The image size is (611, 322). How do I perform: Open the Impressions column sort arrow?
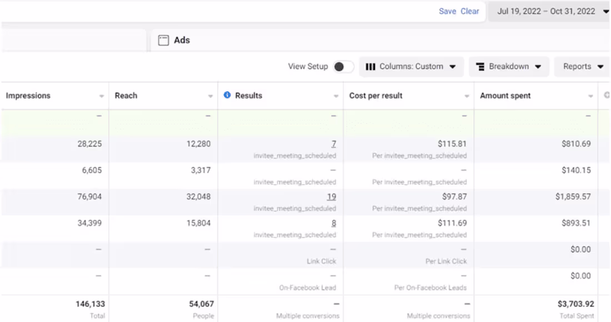[102, 96]
